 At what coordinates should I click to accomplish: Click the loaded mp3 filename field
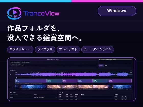coord(53,65)
